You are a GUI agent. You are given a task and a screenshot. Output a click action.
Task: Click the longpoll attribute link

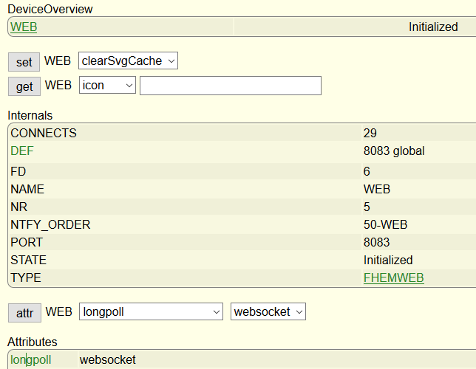(30, 360)
